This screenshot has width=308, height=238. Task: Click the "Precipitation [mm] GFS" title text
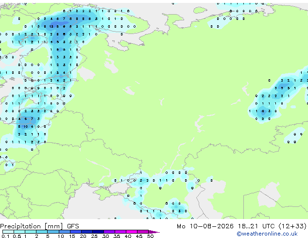(39, 226)
